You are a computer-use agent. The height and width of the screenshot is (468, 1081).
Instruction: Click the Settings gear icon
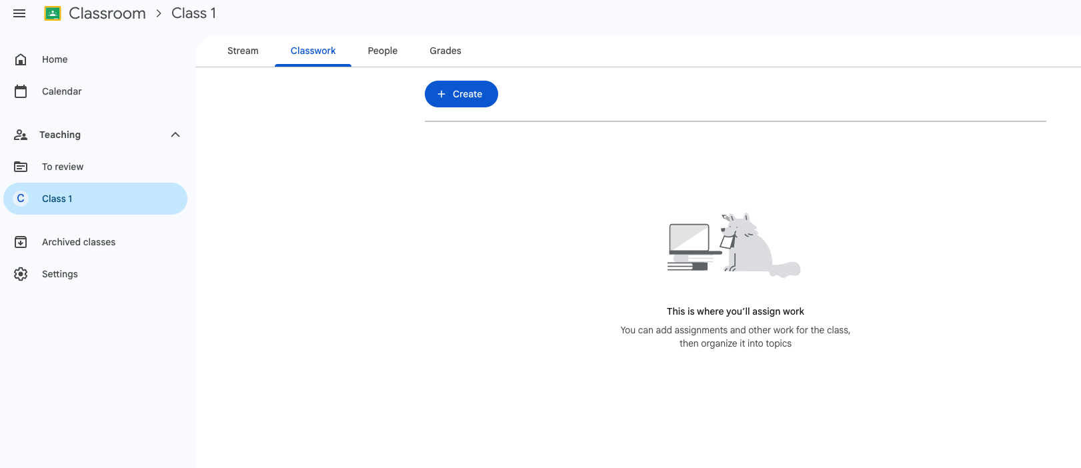21,274
